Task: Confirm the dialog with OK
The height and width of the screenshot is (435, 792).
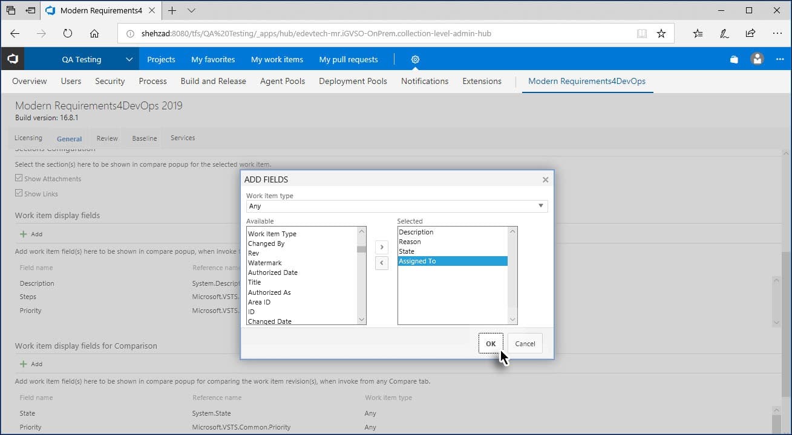Action: (491, 344)
